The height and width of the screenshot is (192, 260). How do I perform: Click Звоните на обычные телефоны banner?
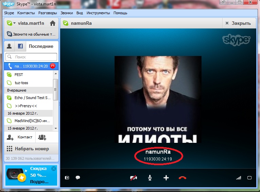[31, 34]
